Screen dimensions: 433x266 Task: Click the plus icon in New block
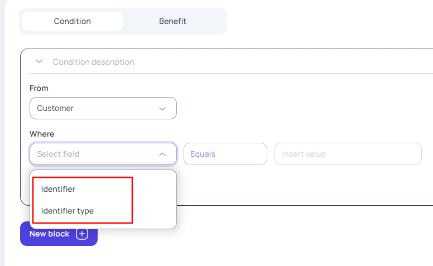pyautogui.click(x=82, y=234)
